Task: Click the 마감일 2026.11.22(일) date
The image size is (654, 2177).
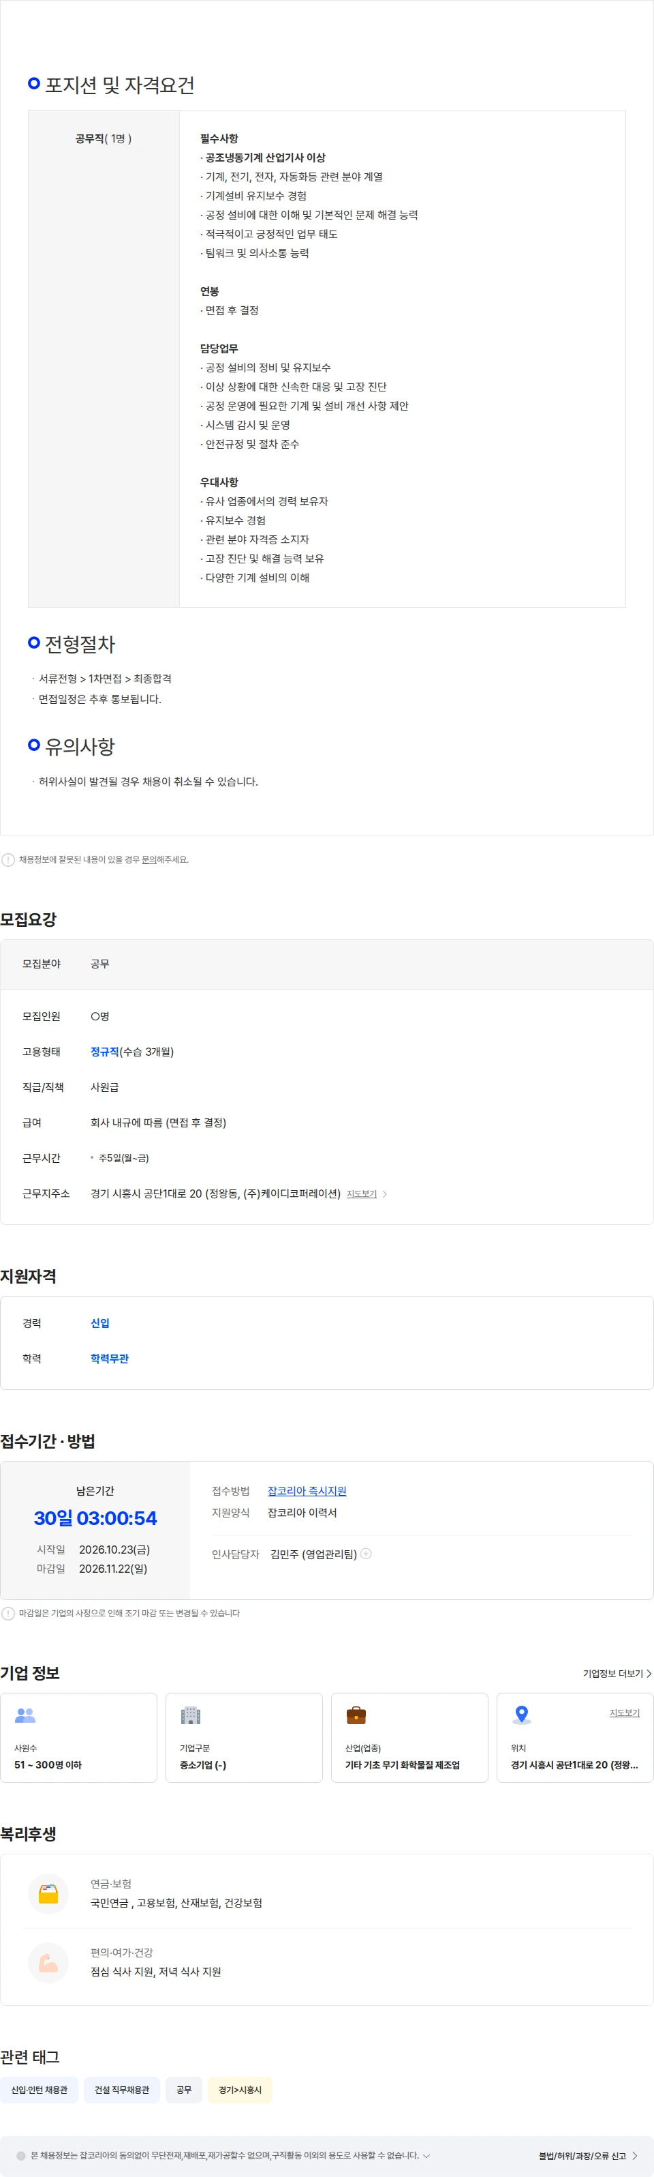Action: tap(113, 1568)
